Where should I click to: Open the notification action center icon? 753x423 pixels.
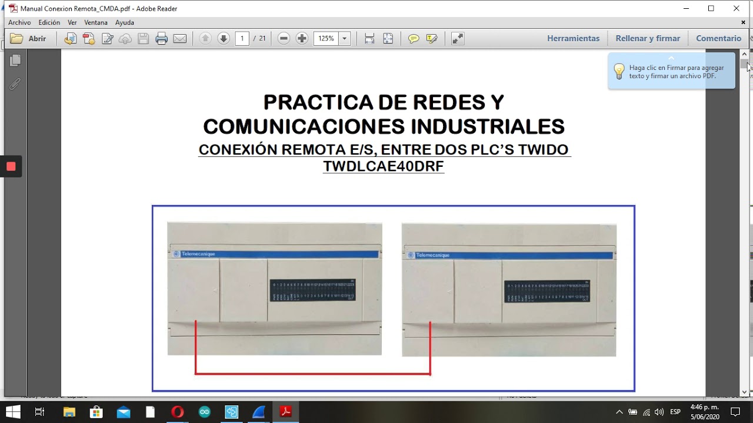point(735,412)
